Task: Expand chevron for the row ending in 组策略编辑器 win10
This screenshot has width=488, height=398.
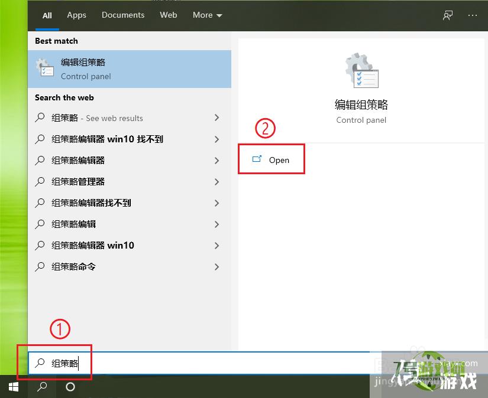Action: coord(217,246)
